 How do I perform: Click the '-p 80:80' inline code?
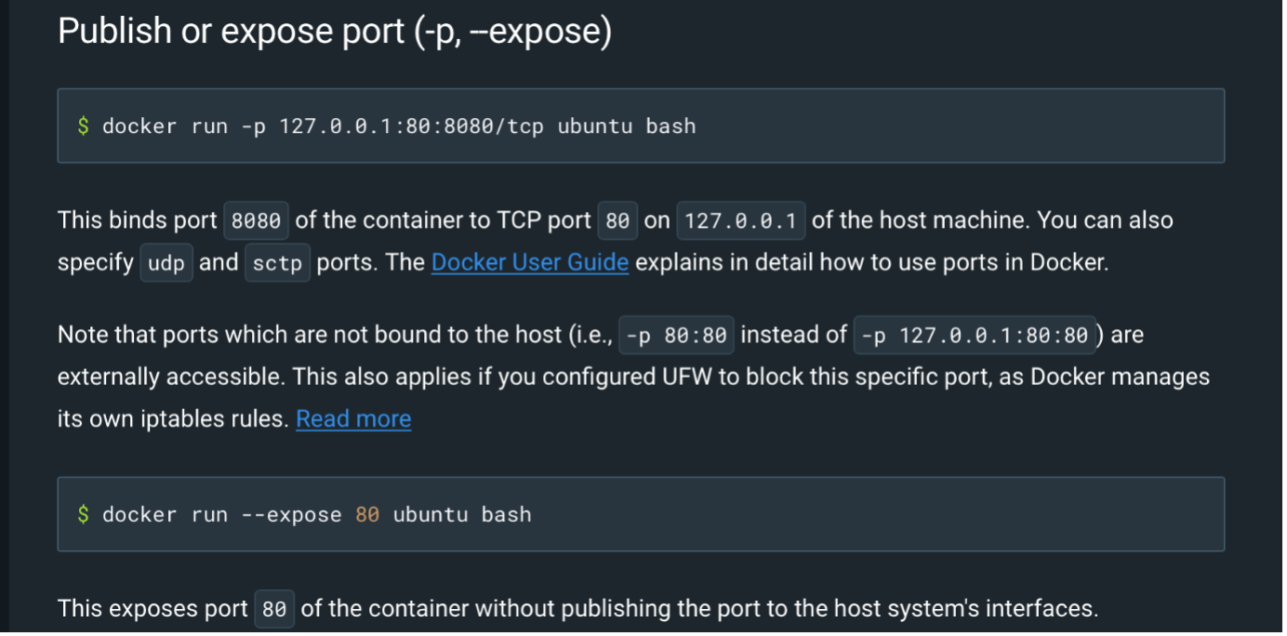point(677,335)
